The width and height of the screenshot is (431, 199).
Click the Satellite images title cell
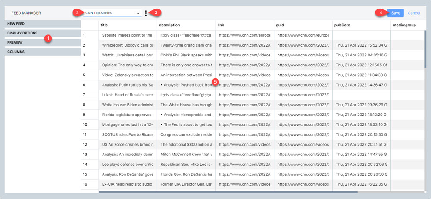tap(128, 35)
